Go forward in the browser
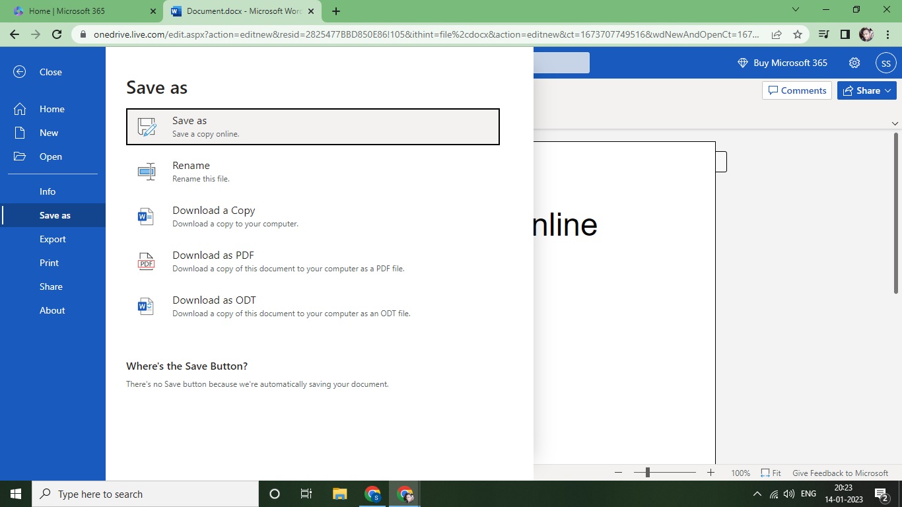 [x=36, y=34]
